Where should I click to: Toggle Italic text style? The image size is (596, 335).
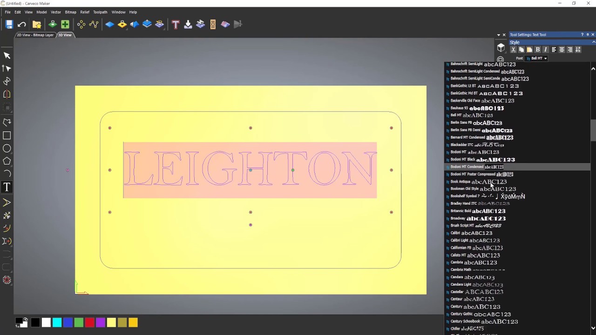click(x=546, y=50)
